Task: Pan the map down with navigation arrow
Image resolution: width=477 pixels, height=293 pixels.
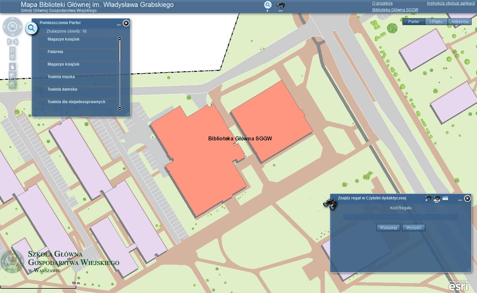Action: coord(13,34)
